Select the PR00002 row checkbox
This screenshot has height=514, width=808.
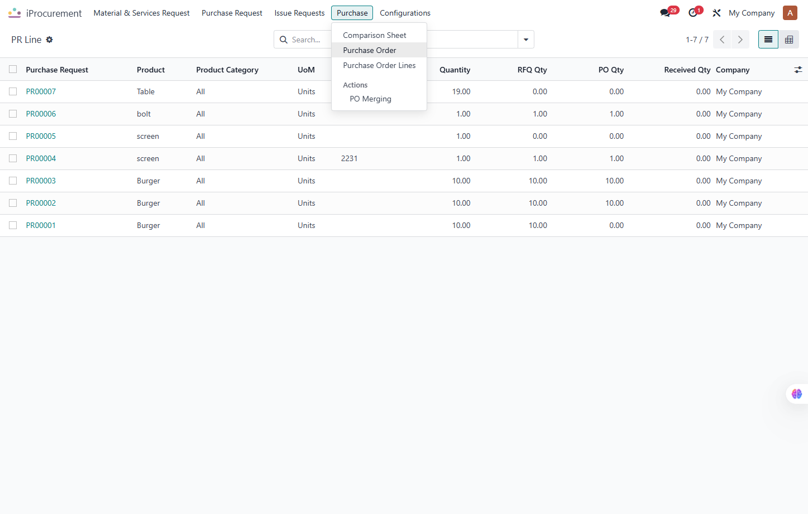pyautogui.click(x=13, y=203)
